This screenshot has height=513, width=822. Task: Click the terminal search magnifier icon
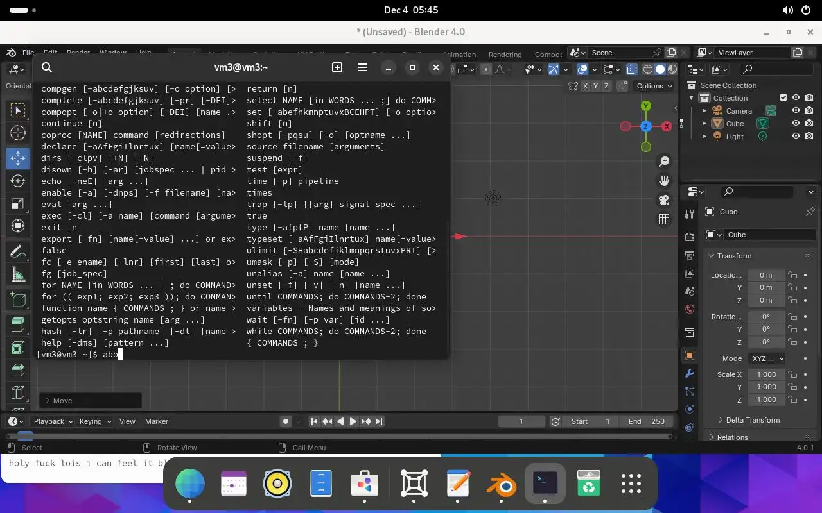click(x=47, y=67)
